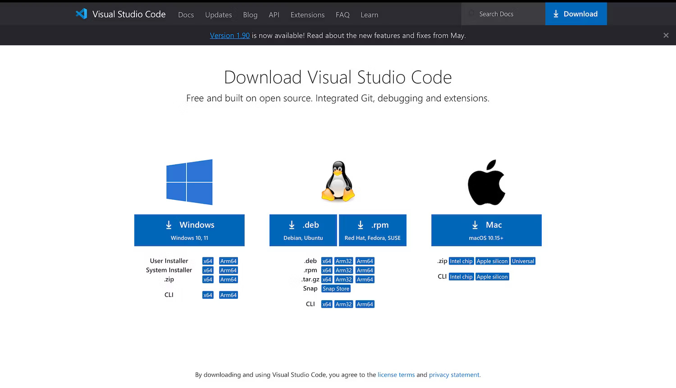
Task: Download the Windows 10, 11 installer
Action: pyautogui.click(x=189, y=230)
